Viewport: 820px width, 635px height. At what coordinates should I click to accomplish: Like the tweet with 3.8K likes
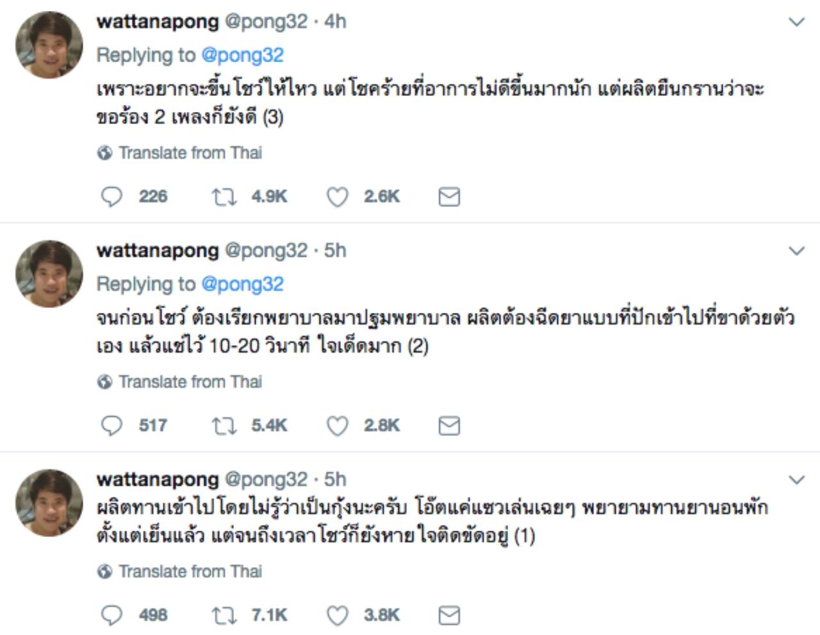pos(338,615)
